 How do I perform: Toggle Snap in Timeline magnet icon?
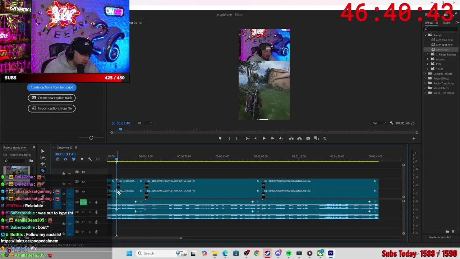tap(65, 159)
